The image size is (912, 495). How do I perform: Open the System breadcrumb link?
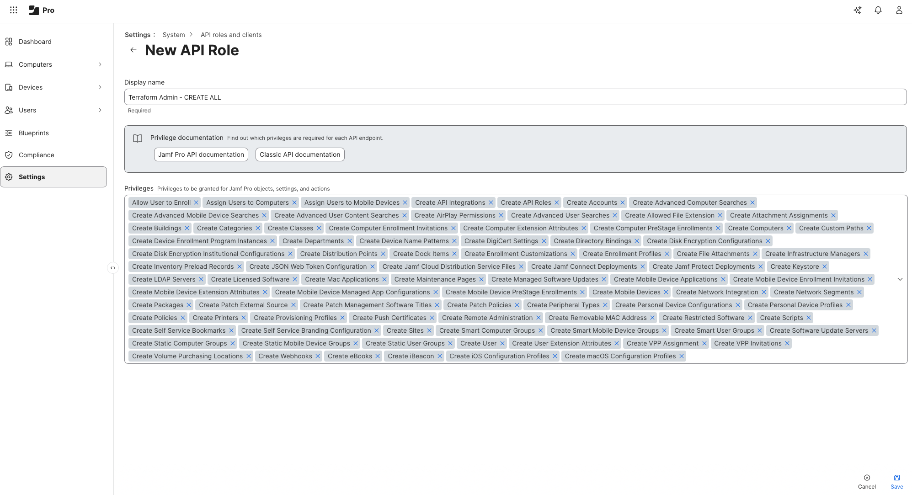coord(173,35)
